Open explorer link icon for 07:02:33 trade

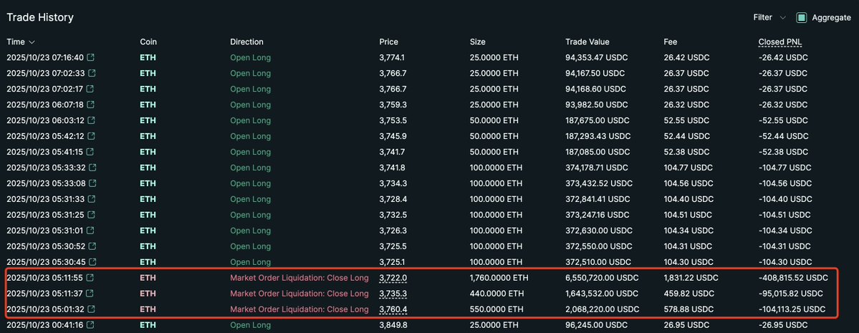tap(91, 73)
